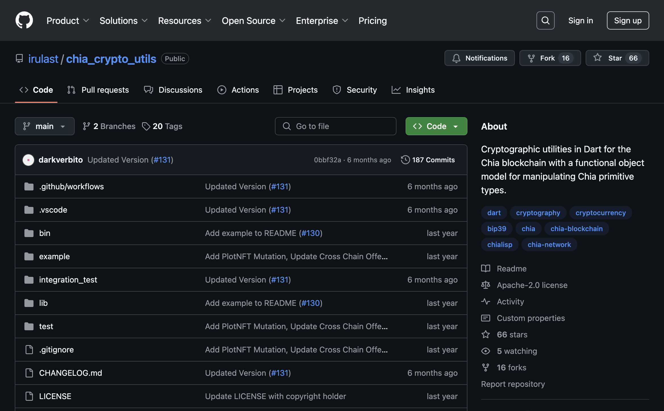The height and width of the screenshot is (411, 664).
Task: Open the chia_crypto_utils repository link
Action: pyautogui.click(x=111, y=59)
